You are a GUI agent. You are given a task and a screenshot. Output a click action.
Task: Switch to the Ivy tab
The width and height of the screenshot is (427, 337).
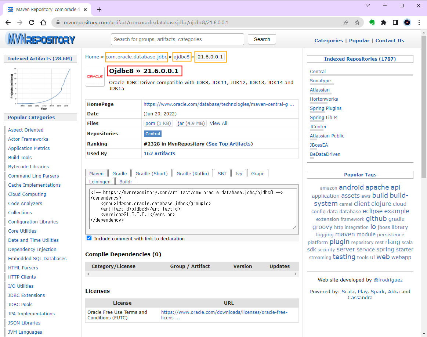pos(239,173)
